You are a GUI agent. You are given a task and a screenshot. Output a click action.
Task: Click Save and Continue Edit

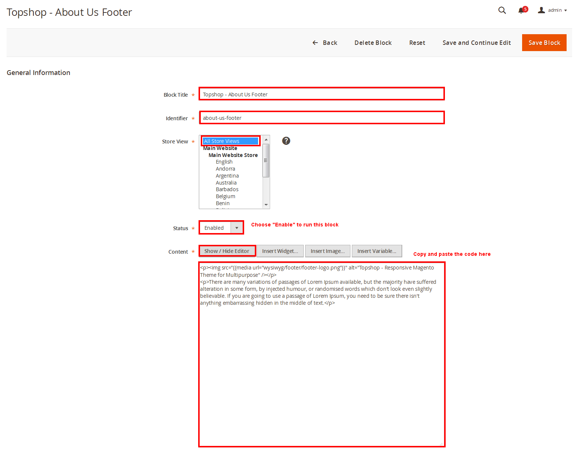point(477,43)
